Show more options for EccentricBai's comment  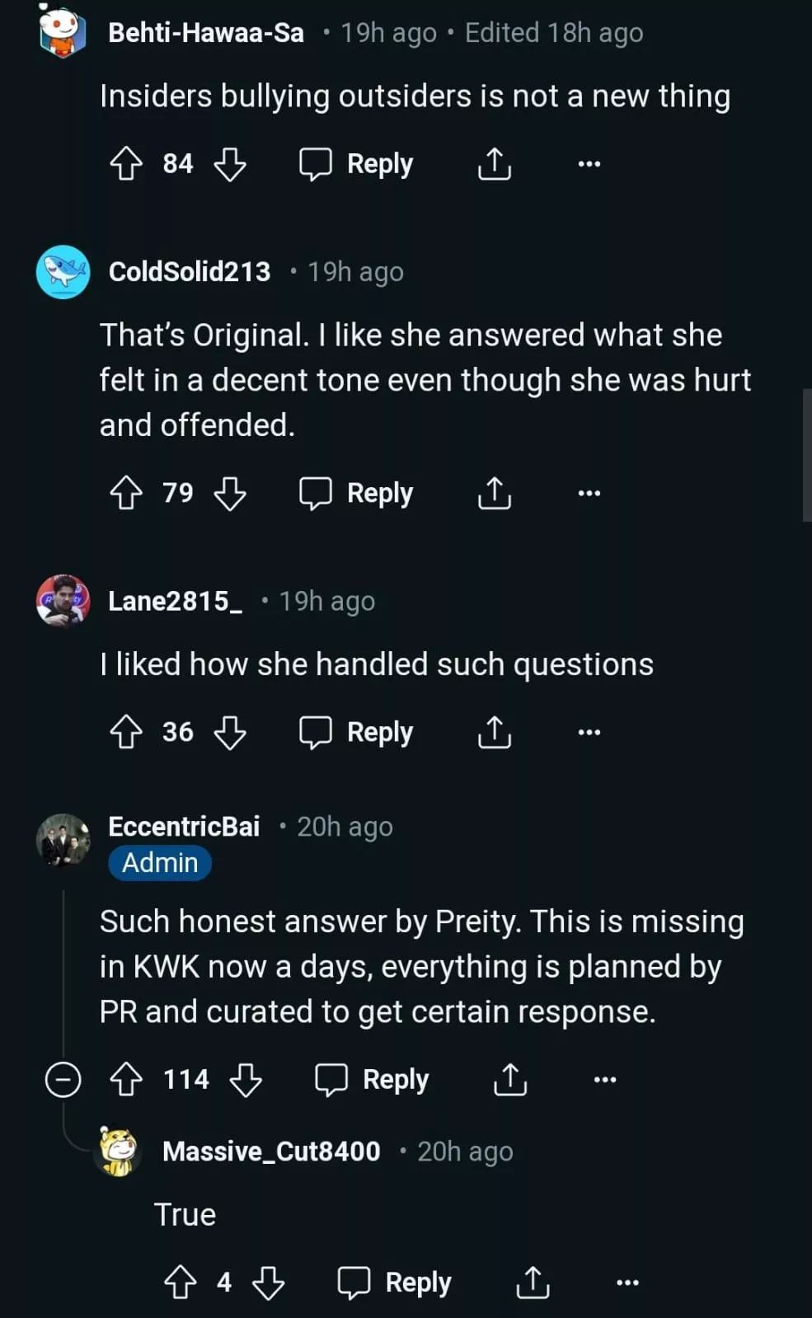tap(605, 1079)
